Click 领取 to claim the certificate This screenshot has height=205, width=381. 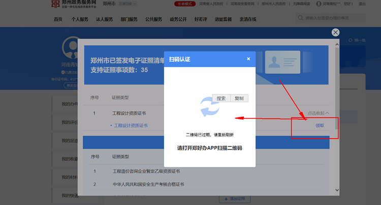click(x=320, y=125)
